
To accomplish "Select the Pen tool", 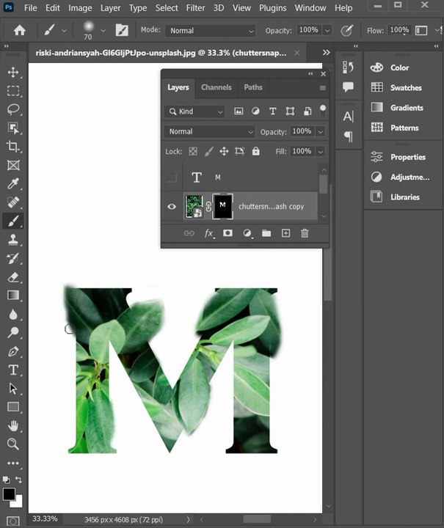I will [x=13, y=351].
